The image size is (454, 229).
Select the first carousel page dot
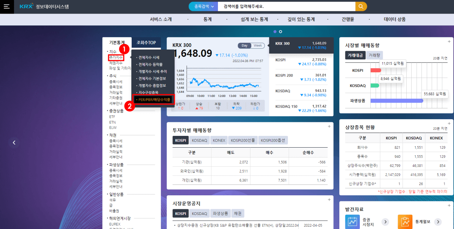[x=275, y=32]
